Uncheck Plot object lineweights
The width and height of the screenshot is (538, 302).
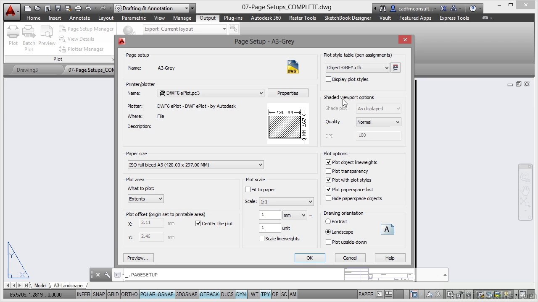coord(329,162)
